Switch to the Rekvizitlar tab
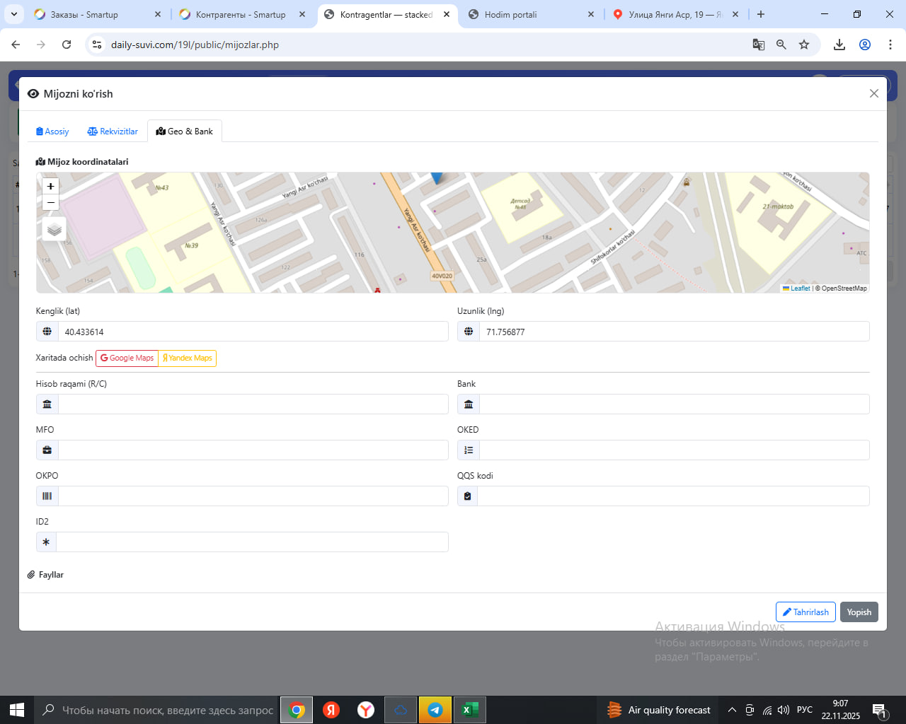 click(113, 132)
